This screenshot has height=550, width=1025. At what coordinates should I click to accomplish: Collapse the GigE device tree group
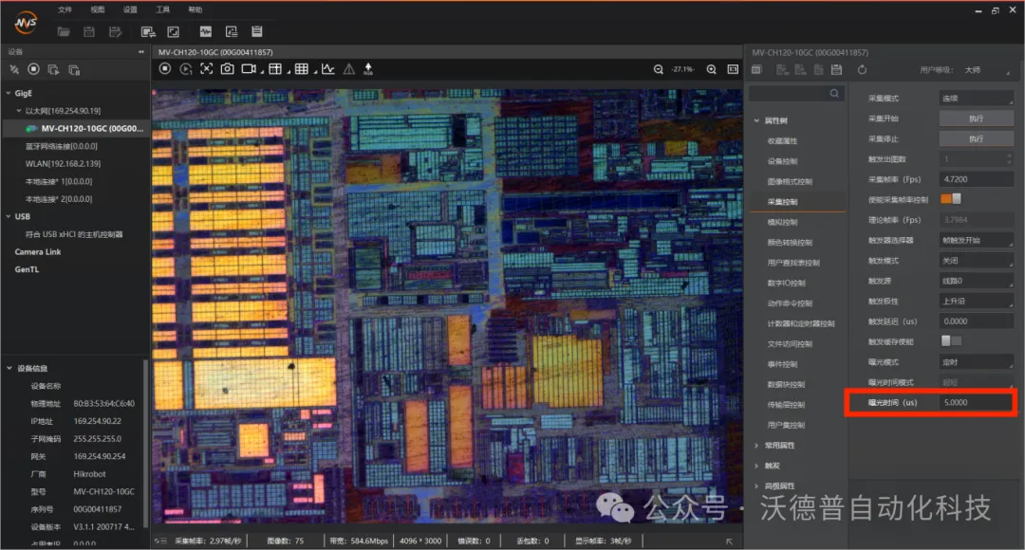8,94
